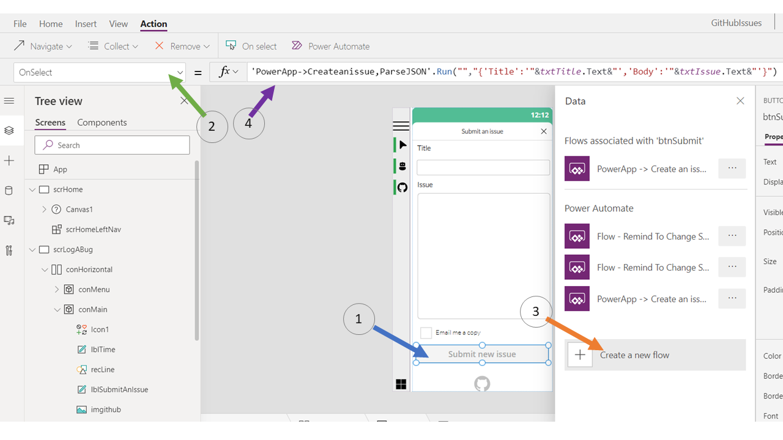
Task: Click the GitHub logo icon in app preview
Action: [x=482, y=383]
